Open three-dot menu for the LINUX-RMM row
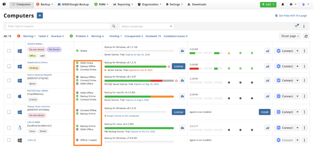Screen dimensions: 315x150 [x=304, y=128]
